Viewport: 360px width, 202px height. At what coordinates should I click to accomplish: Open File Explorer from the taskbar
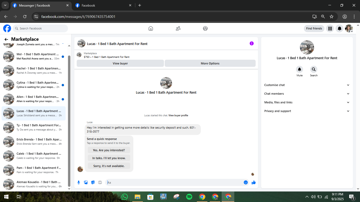(138, 197)
